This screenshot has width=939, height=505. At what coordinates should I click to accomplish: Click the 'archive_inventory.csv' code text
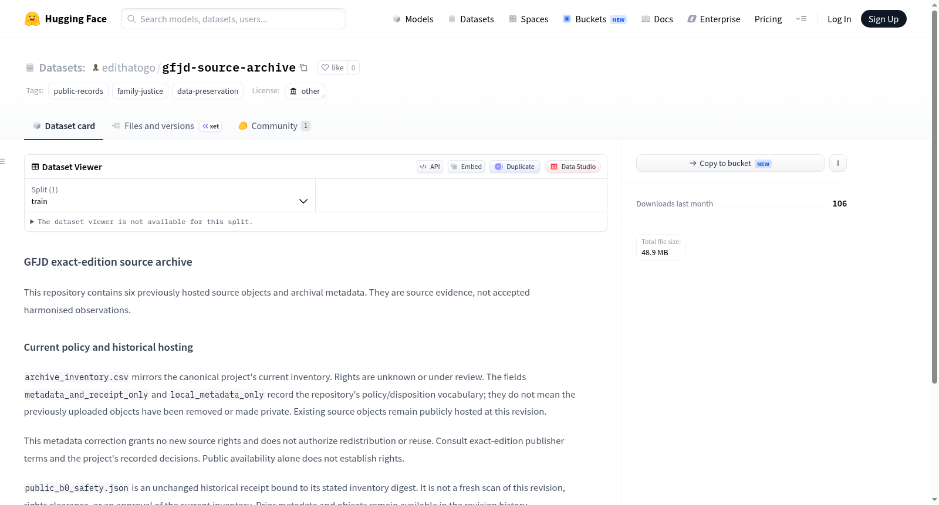76,377
